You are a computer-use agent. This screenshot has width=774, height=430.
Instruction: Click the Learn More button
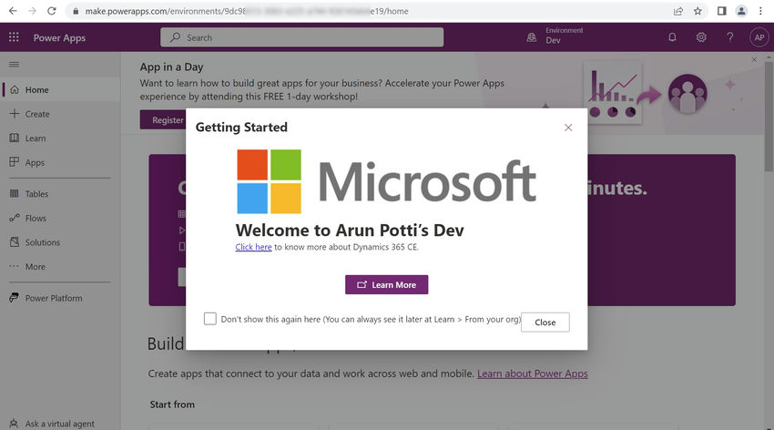tap(386, 285)
